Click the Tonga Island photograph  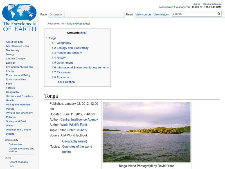(x=147, y=132)
